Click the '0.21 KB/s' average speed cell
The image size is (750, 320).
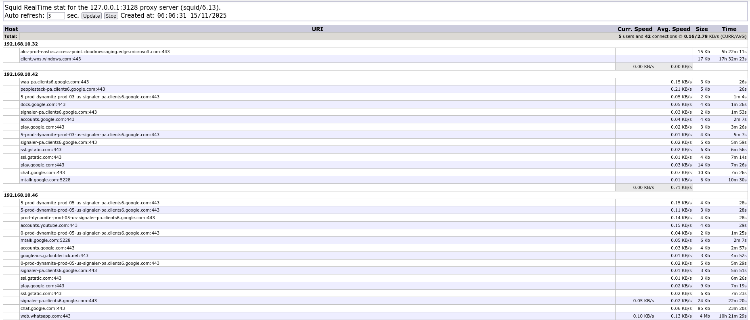pyautogui.click(x=674, y=89)
